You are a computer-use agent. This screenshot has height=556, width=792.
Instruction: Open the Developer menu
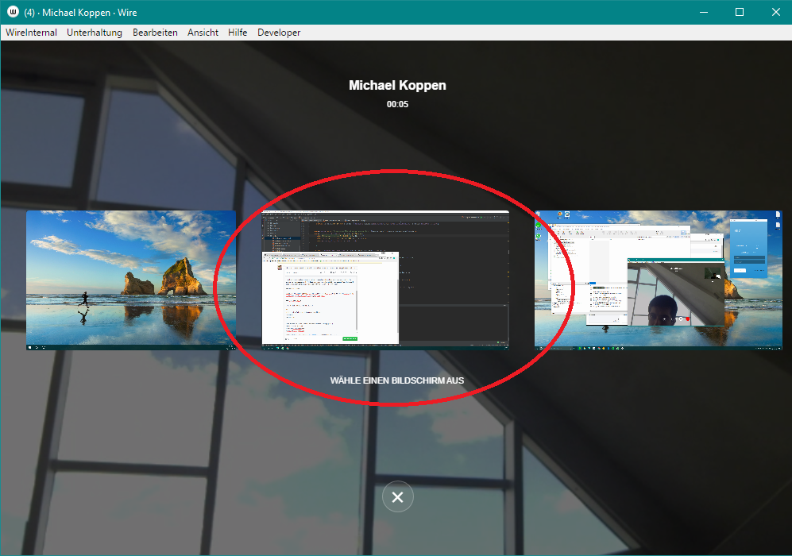(x=279, y=33)
